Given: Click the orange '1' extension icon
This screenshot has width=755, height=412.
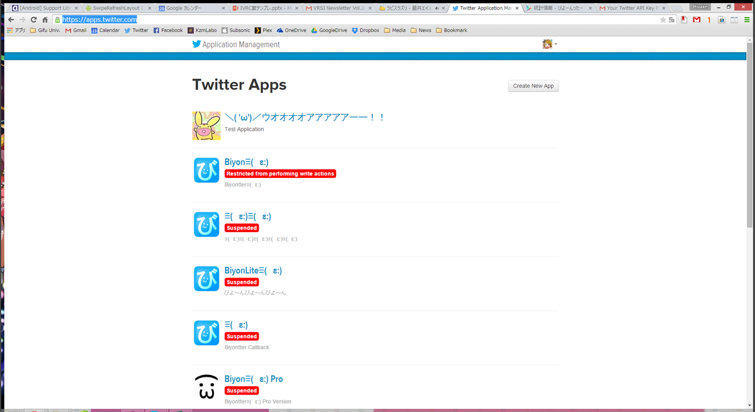Looking at the screenshot, I should (x=709, y=19).
